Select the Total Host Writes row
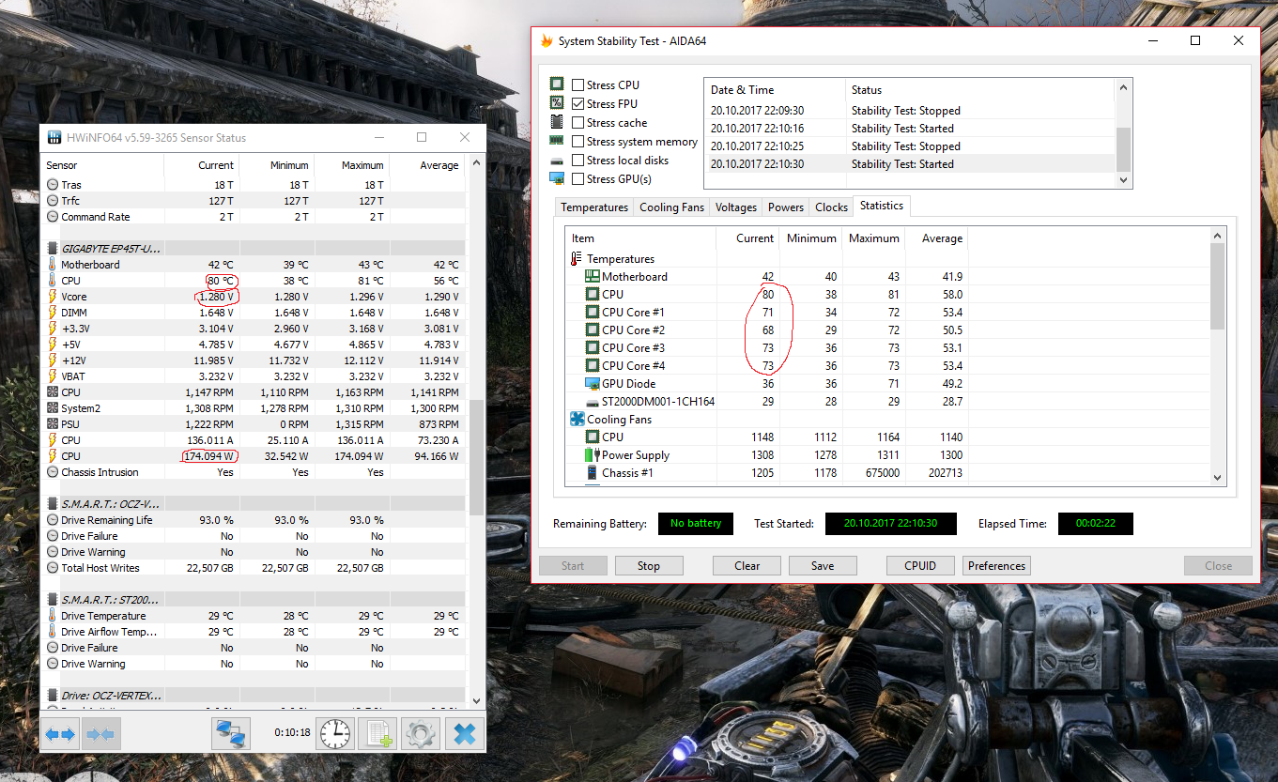Screen dimensions: 1278x782 pos(255,568)
